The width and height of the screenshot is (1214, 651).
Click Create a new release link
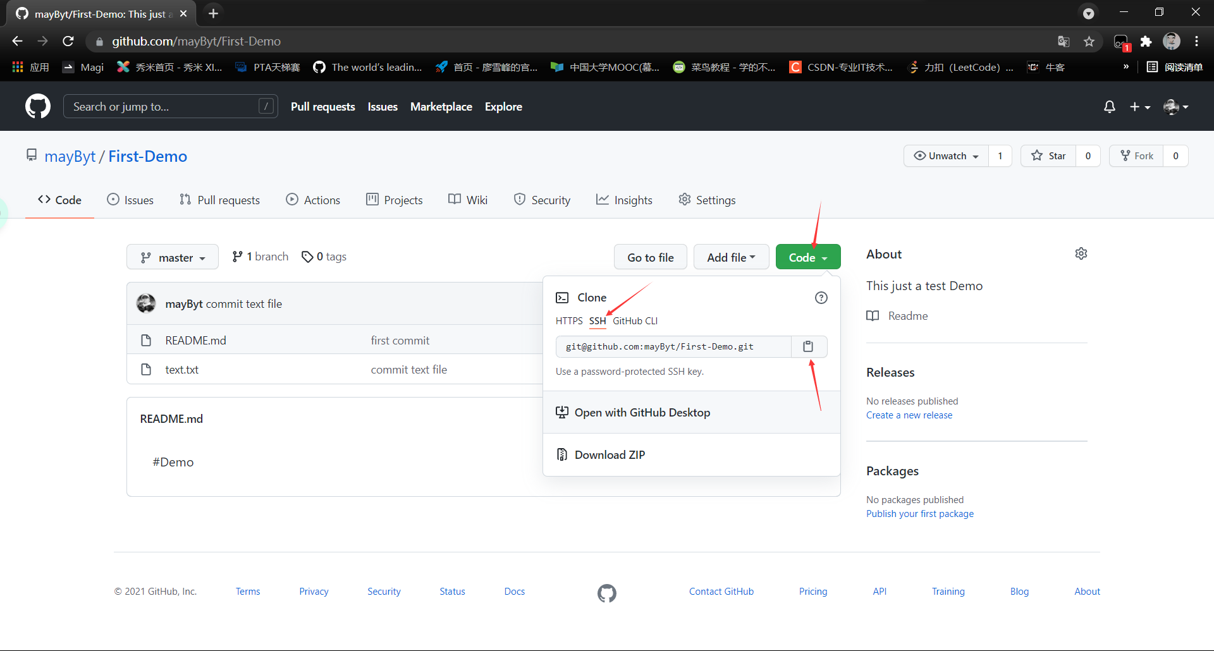pos(909,415)
